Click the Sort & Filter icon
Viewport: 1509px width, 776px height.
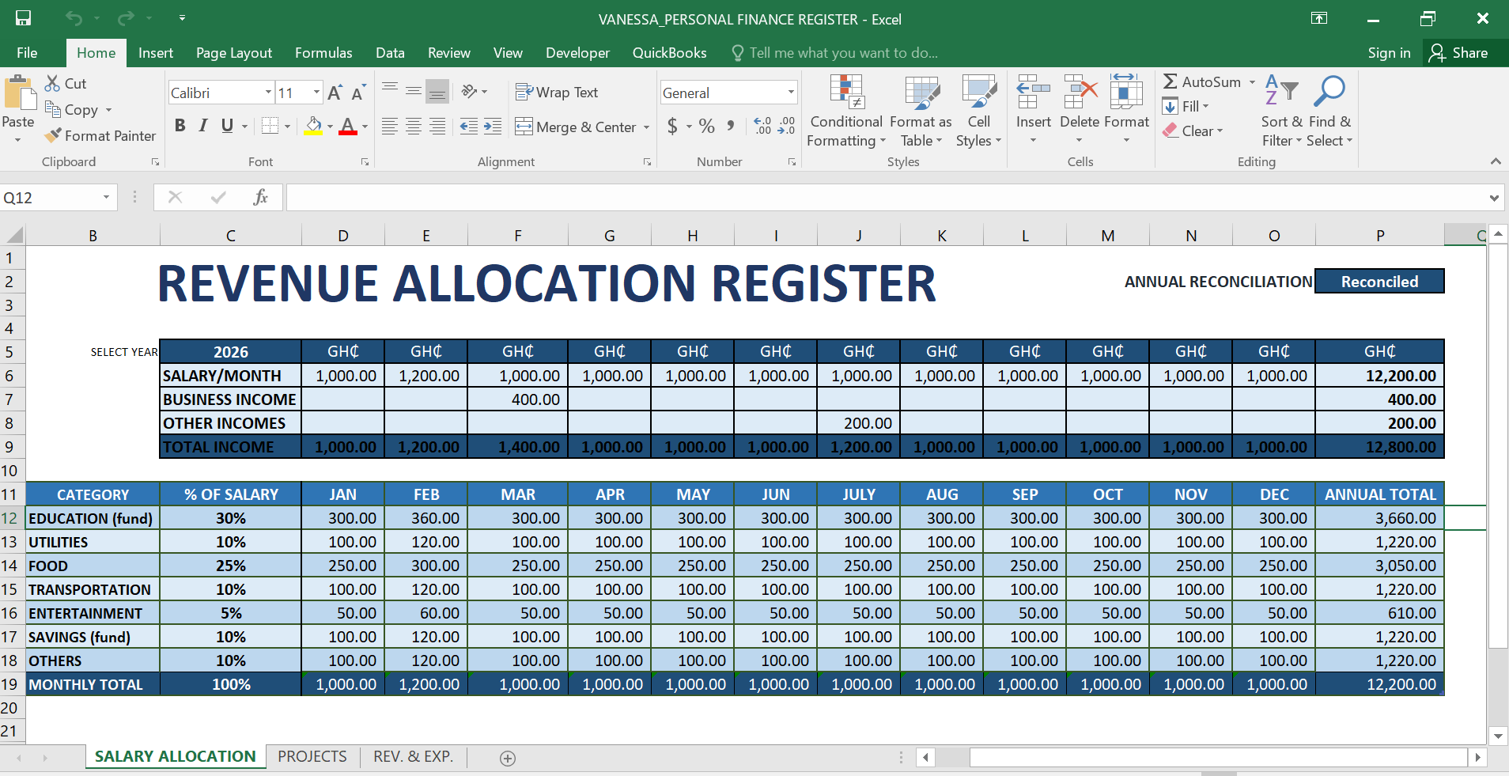1281,92
